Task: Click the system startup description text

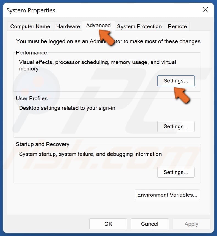Action: [x=90, y=154]
